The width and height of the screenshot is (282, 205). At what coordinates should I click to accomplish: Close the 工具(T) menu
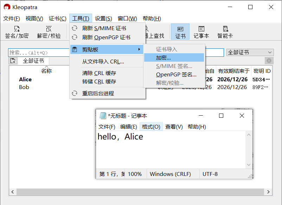tap(81, 19)
